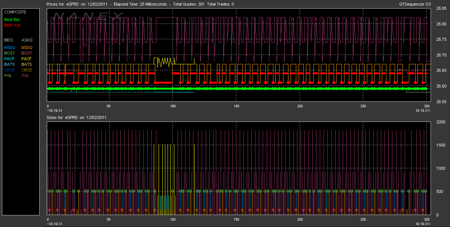The width and height of the screenshot is (450, 227).
Task: Select NSDQ in the asks legend column
Action: pyautogui.click(x=27, y=47)
